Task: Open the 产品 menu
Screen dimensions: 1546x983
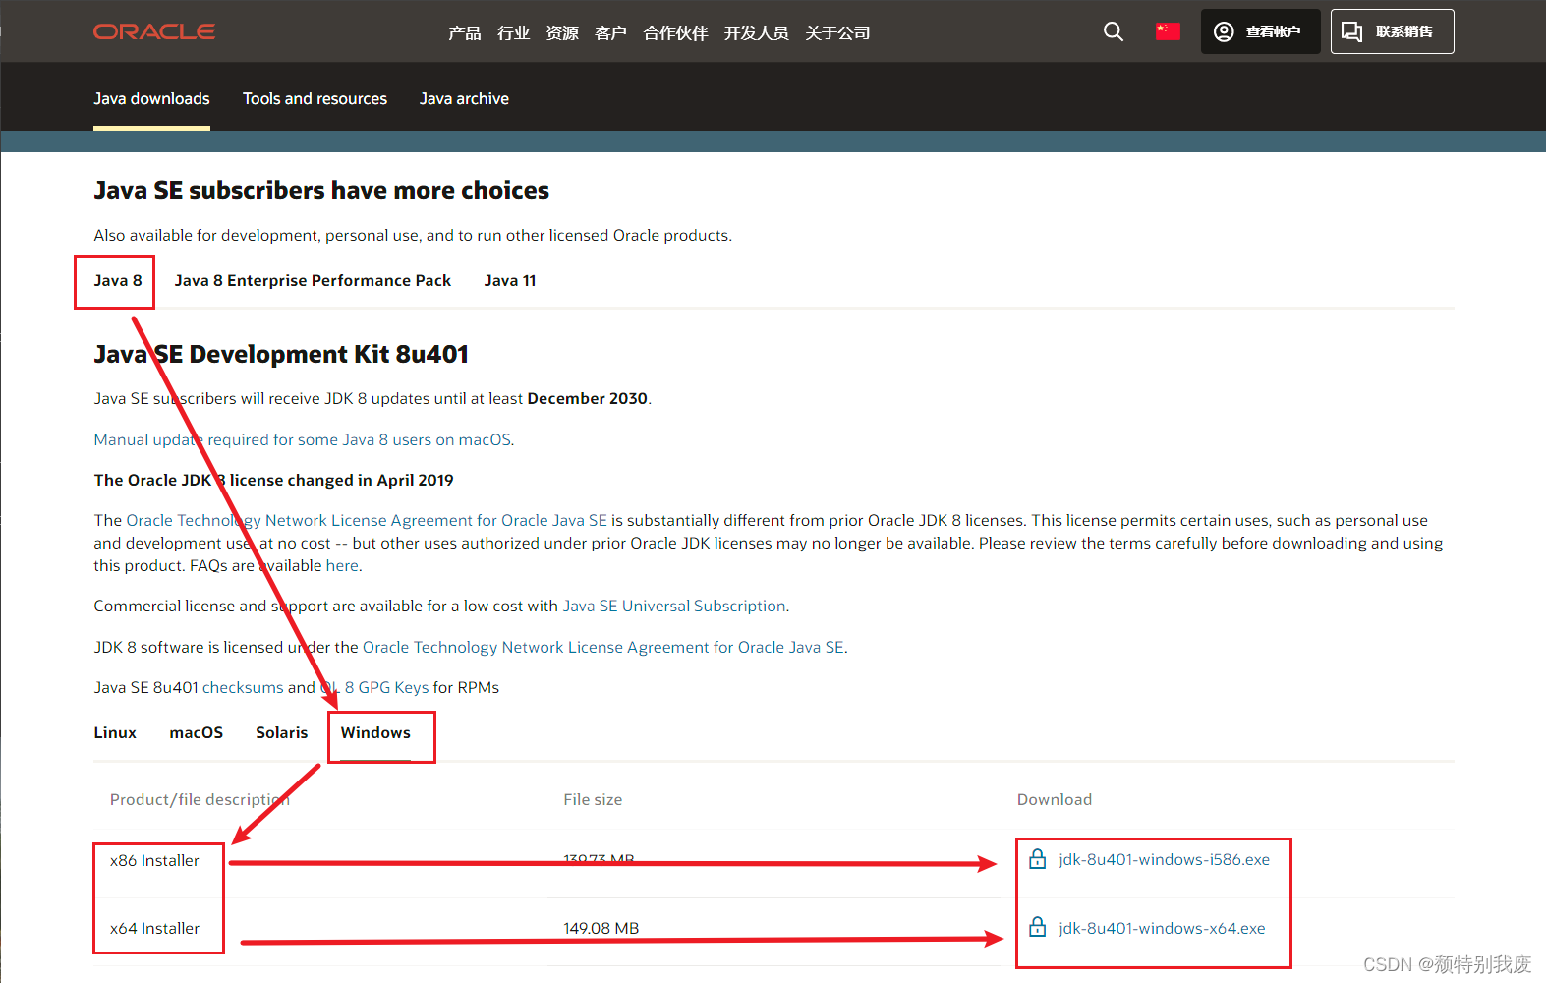Action: click(465, 33)
